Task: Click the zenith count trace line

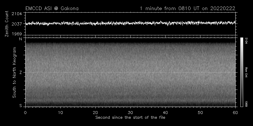Action: 130,23
